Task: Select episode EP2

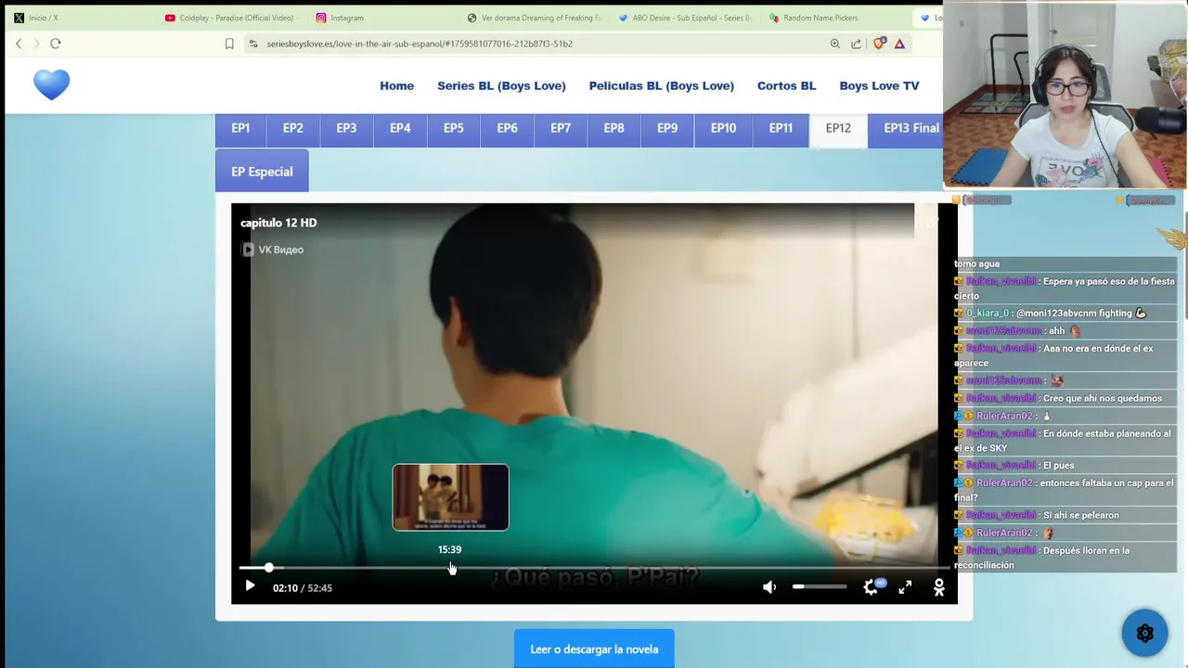Action: click(293, 129)
